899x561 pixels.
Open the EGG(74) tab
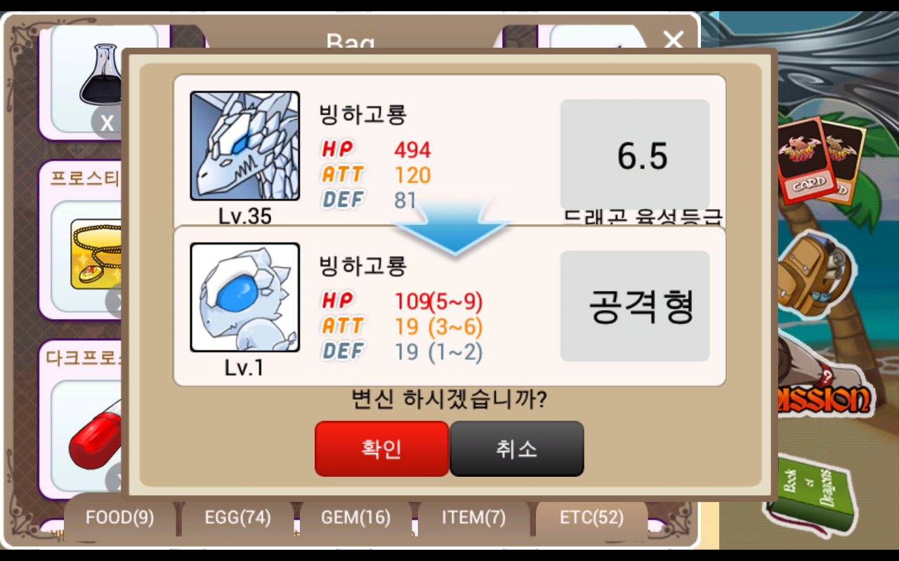237,518
